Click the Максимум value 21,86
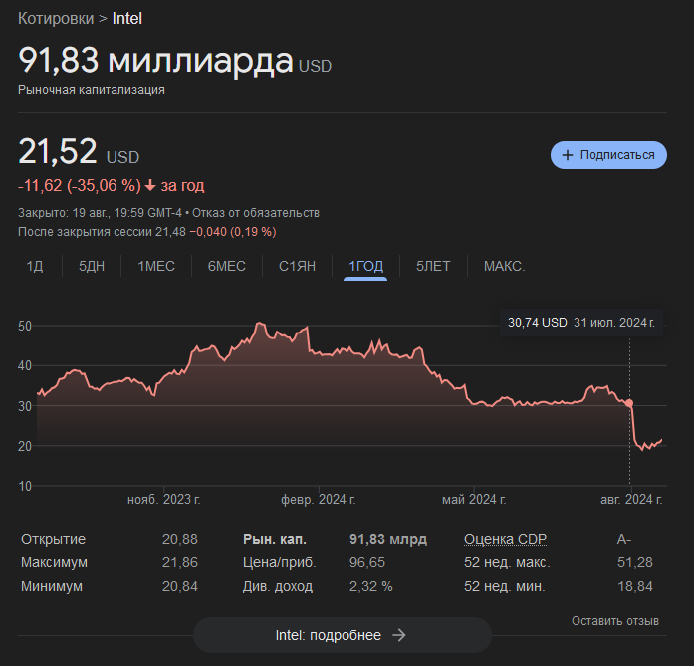The height and width of the screenshot is (666, 694). (179, 562)
